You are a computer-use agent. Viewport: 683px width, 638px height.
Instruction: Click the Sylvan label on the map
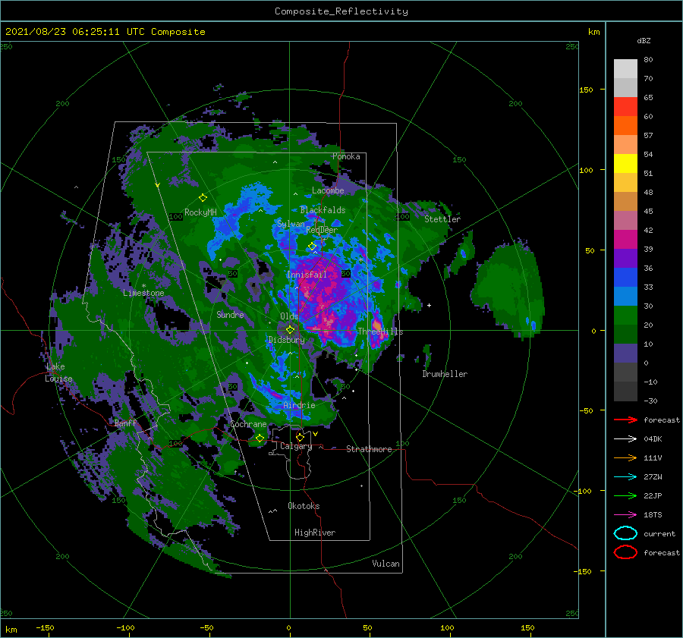click(291, 224)
